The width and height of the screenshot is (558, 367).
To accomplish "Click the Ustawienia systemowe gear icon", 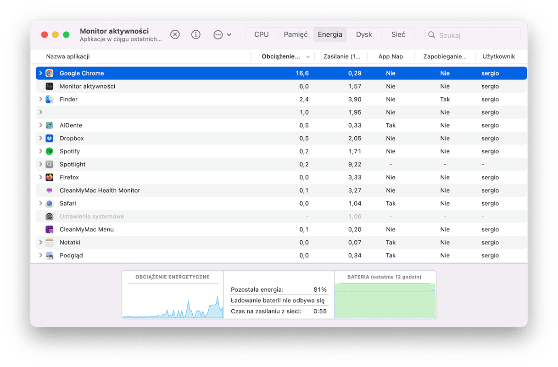I will click(x=50, y=217).
